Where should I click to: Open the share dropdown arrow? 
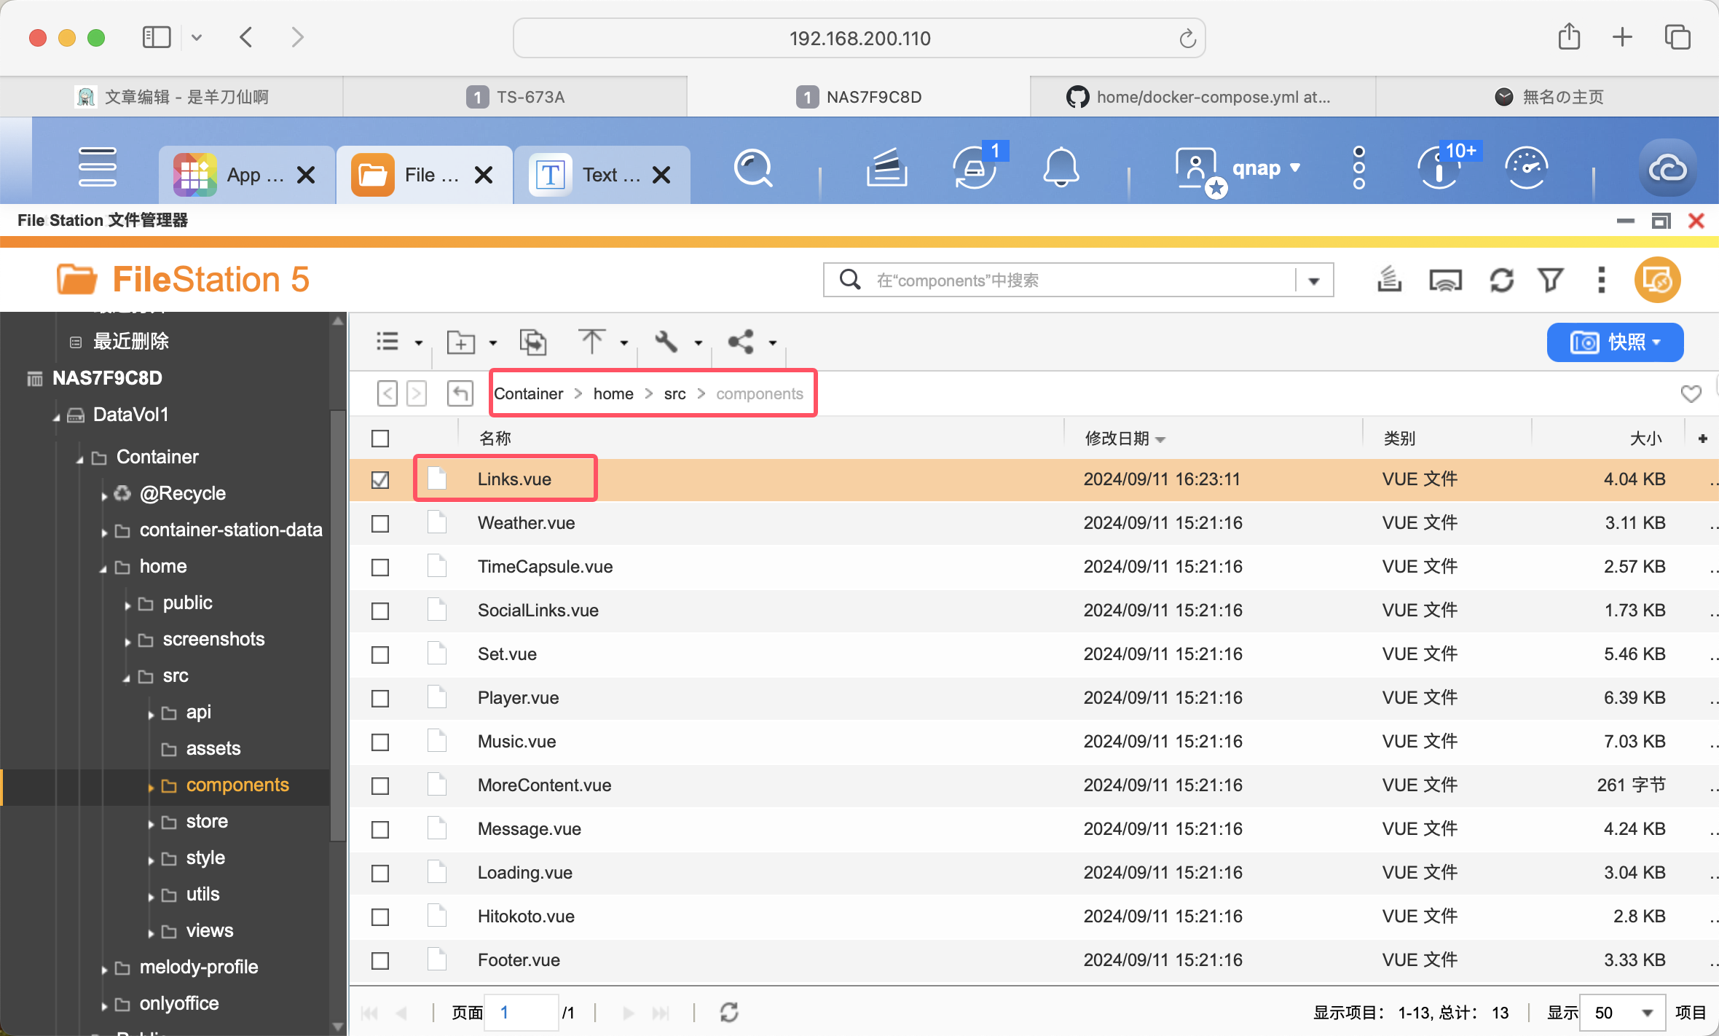773,343
